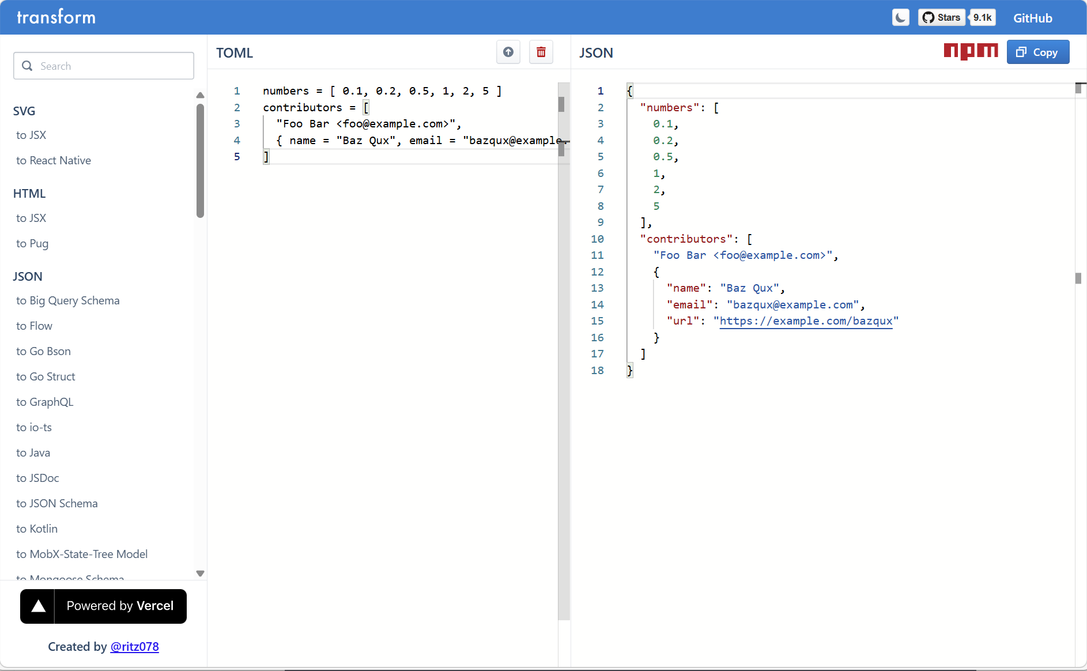
Task: Open the @ritz078 creator link
Action: pos(134,647)
